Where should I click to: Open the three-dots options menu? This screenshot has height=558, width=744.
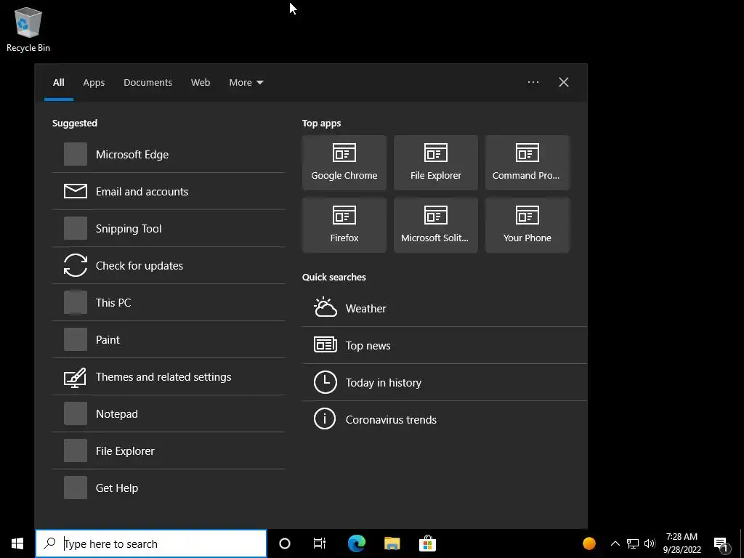pos(533,82)
